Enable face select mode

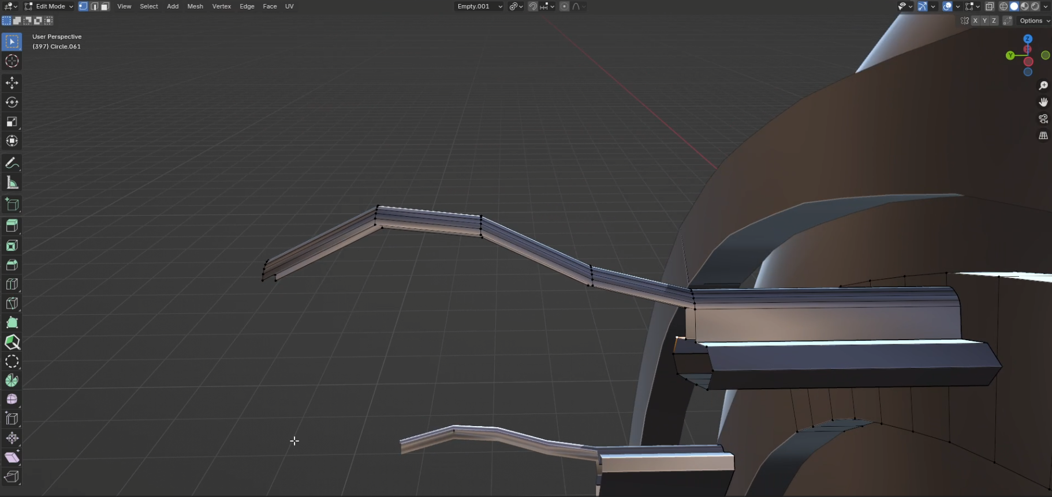105,6
